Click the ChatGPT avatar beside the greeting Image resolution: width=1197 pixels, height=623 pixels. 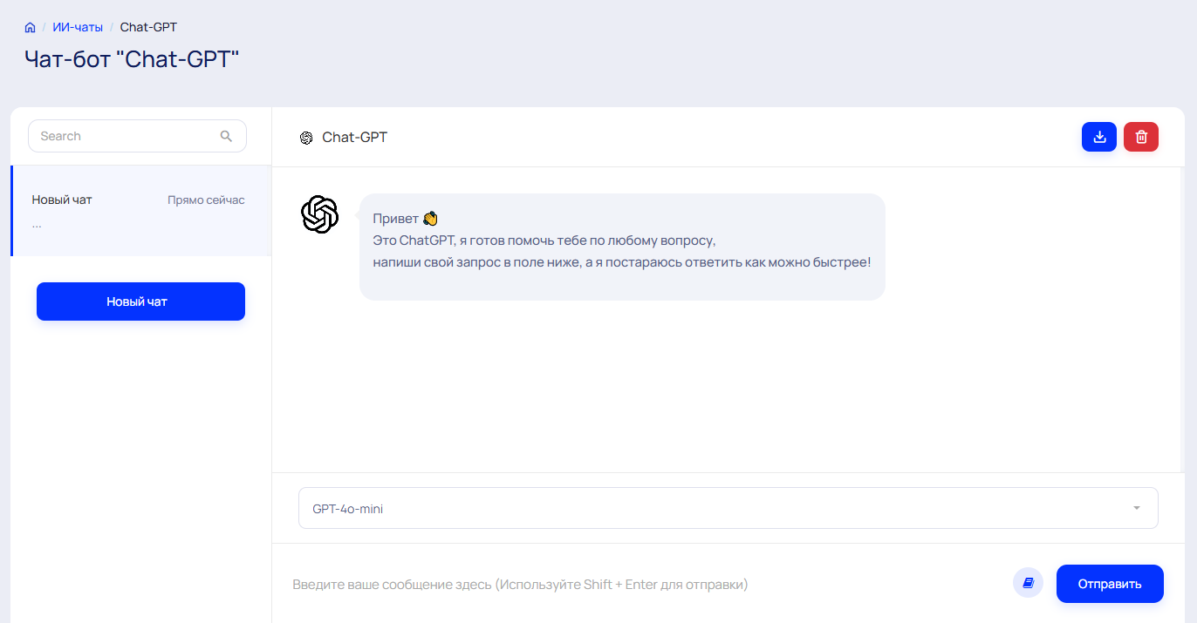(x=319, y=214)
